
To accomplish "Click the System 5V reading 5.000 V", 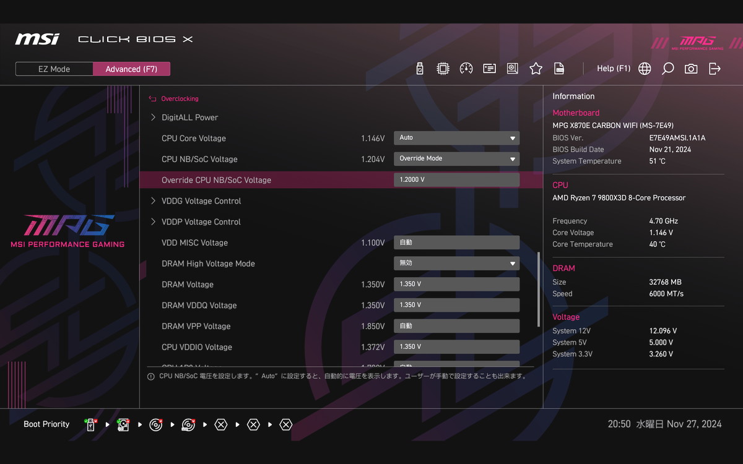I will click(x=661, y=343).
